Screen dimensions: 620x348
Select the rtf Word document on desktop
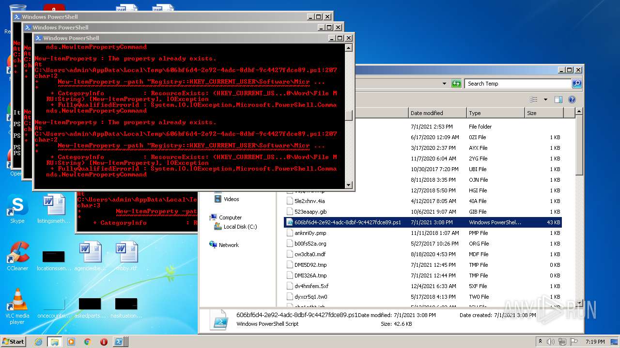127,256
